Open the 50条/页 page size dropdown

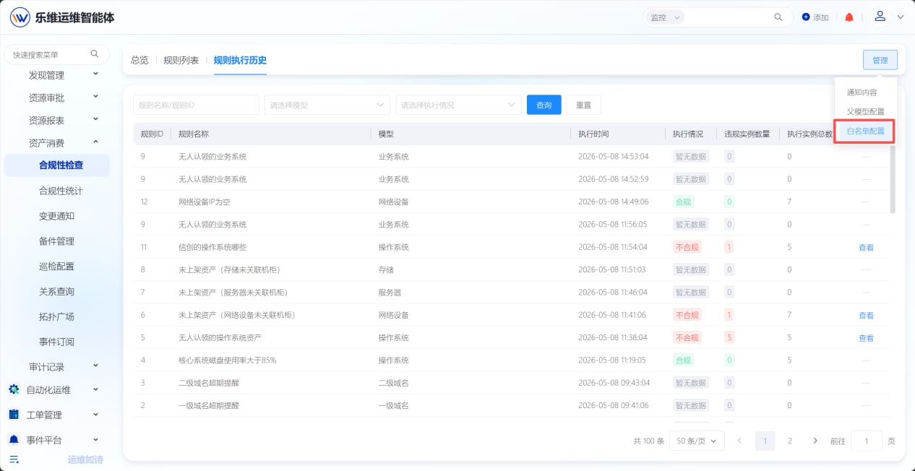tap(697, 441)
